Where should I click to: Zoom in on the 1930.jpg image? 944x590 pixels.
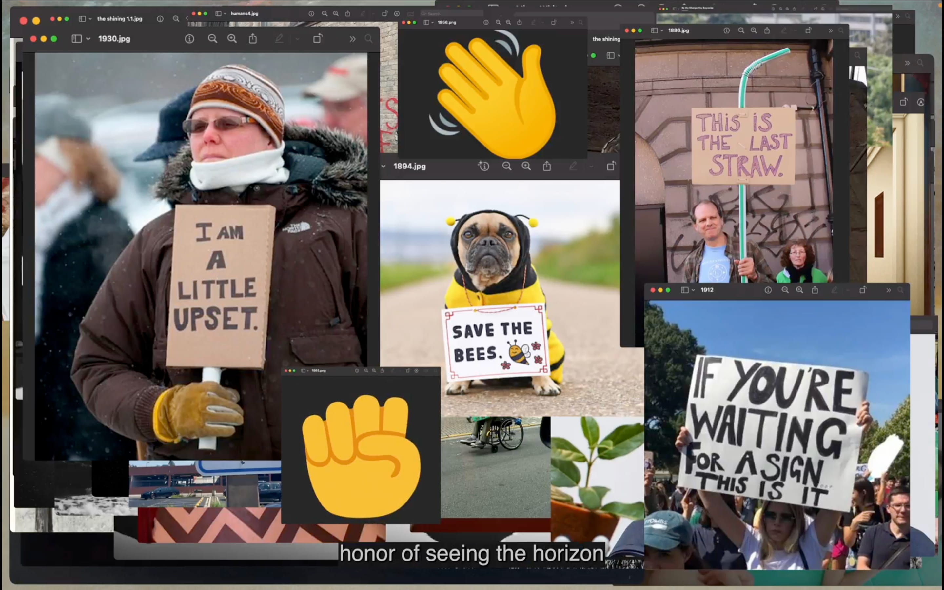coord(232,39)
